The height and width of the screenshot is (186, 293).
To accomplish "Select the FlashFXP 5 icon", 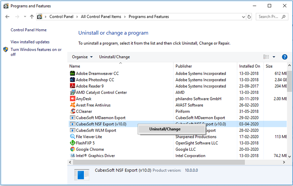I will tap(72, 143).
